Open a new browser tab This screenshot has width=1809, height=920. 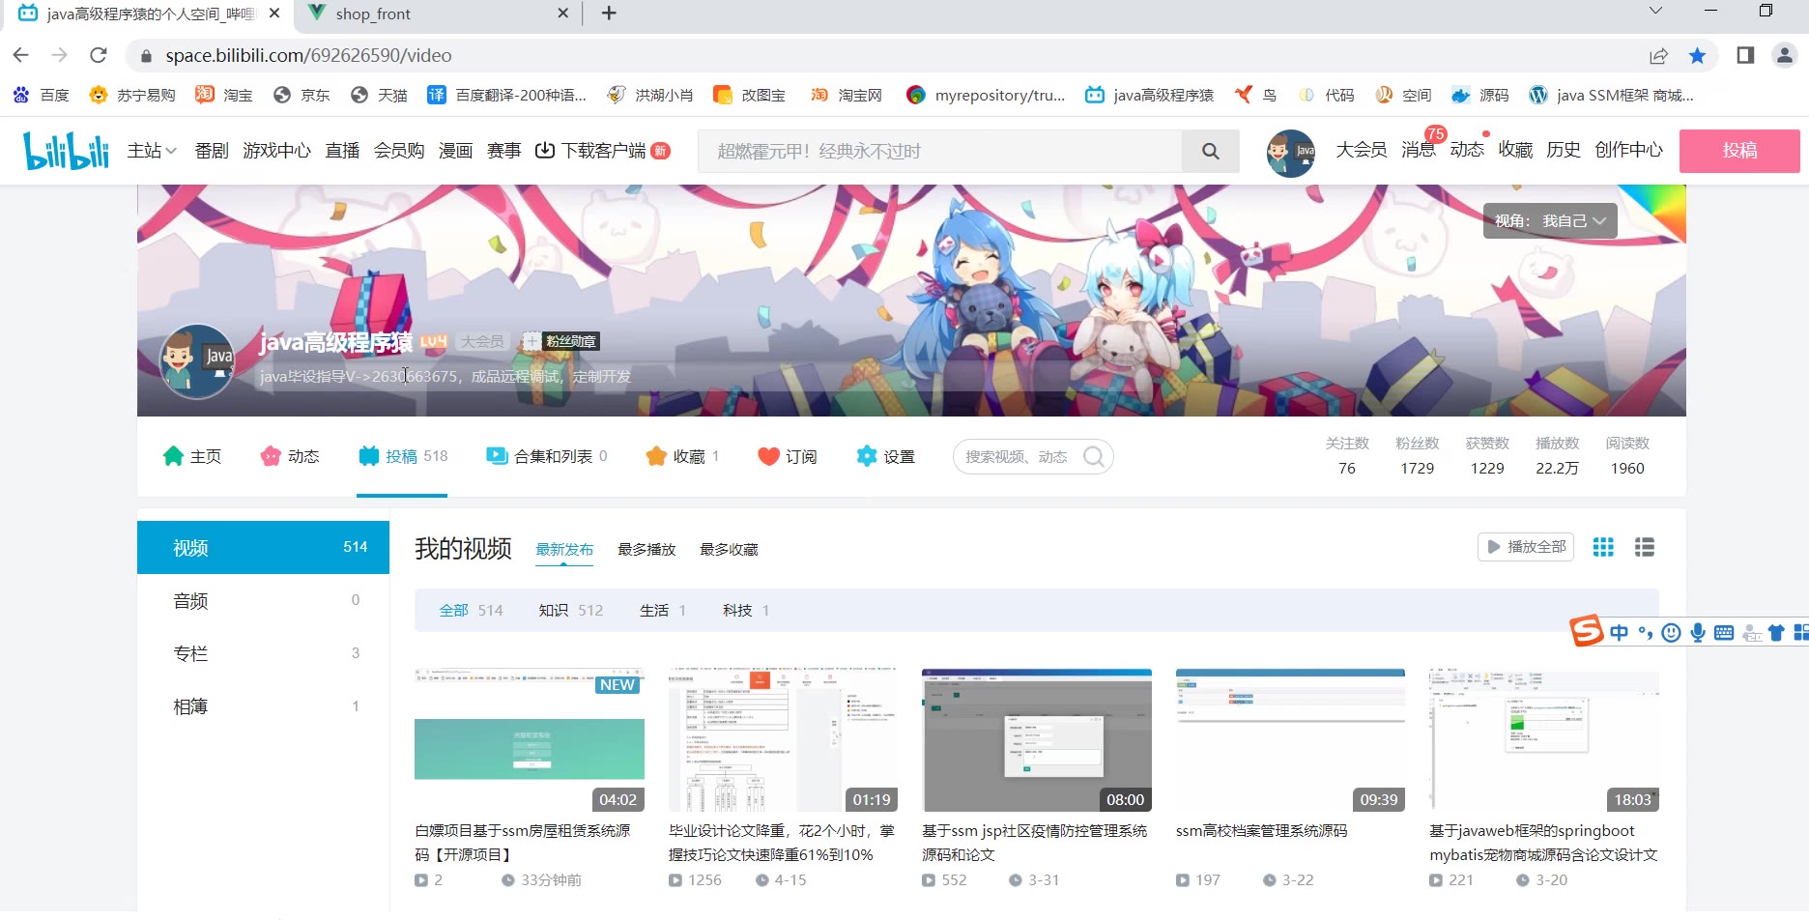(x=609, y=14)
